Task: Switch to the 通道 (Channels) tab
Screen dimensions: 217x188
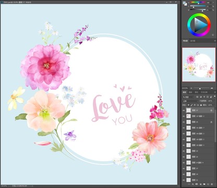Action: coord(190,92)
